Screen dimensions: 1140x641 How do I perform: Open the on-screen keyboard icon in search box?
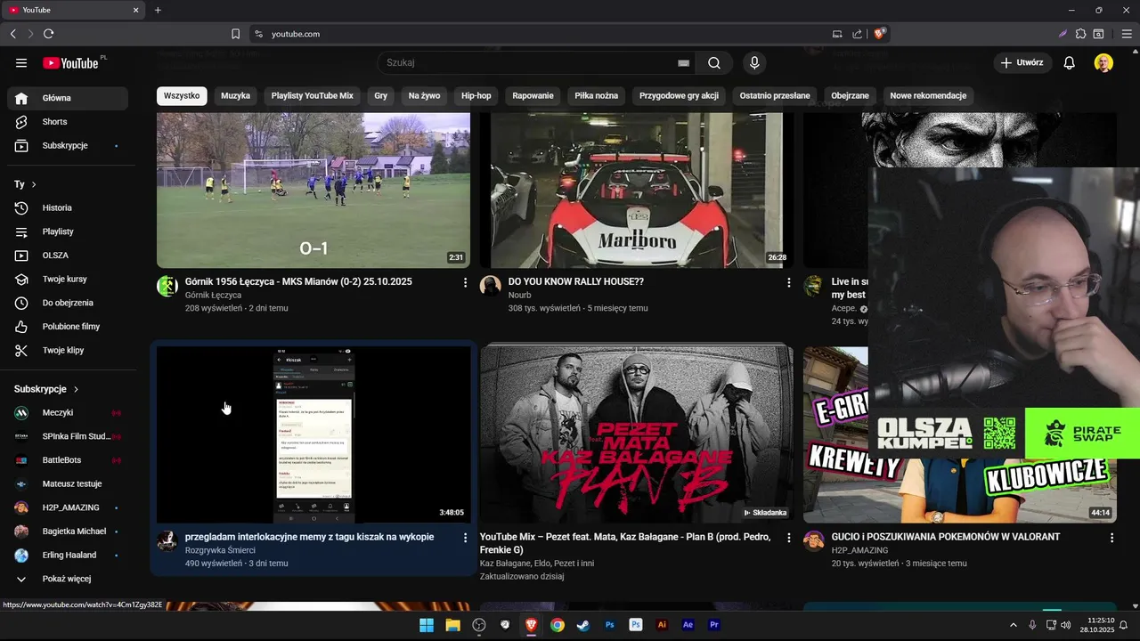pyautogui.click(x=683, y=63)
